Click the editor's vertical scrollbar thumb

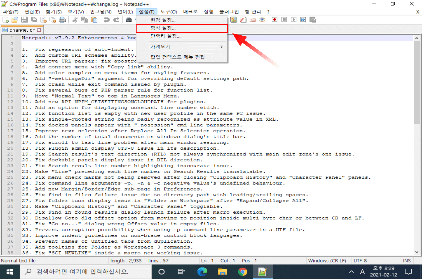click(417, 82)
